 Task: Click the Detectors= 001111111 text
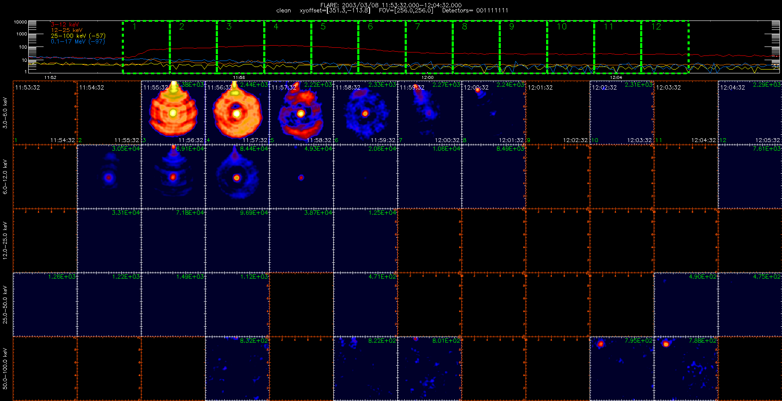point(475,10)
